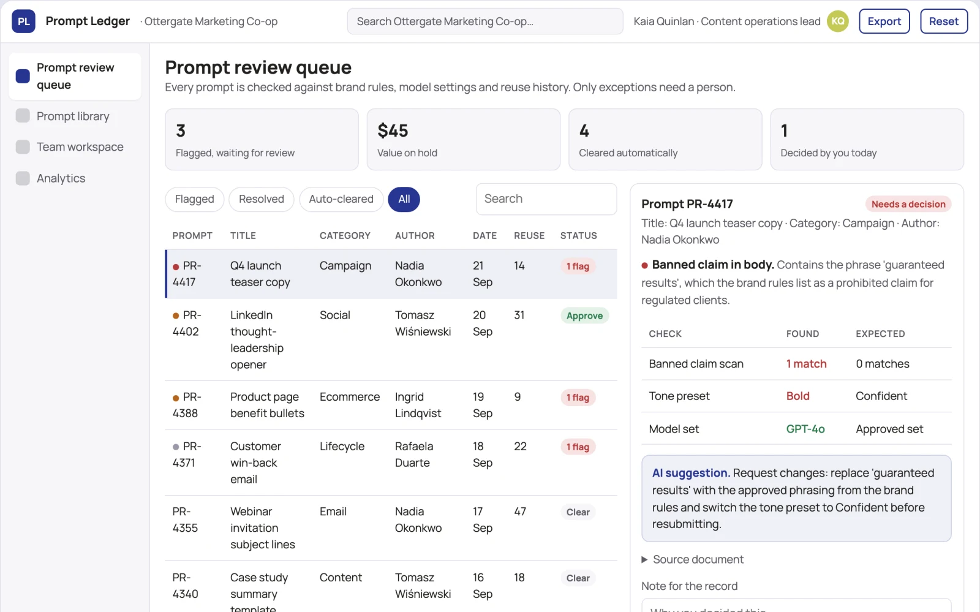
Task: Open the Flagged, waiting for review card
Action: pos(262,140)
